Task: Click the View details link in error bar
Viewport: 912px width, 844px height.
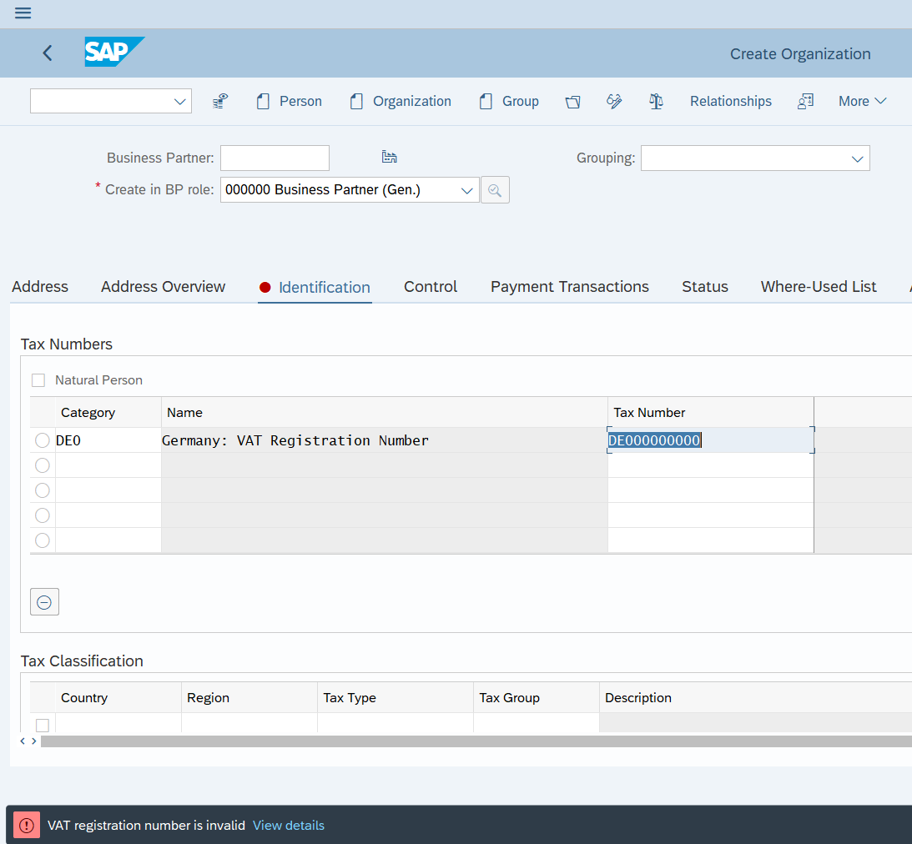Action: (x=289, y=826)
